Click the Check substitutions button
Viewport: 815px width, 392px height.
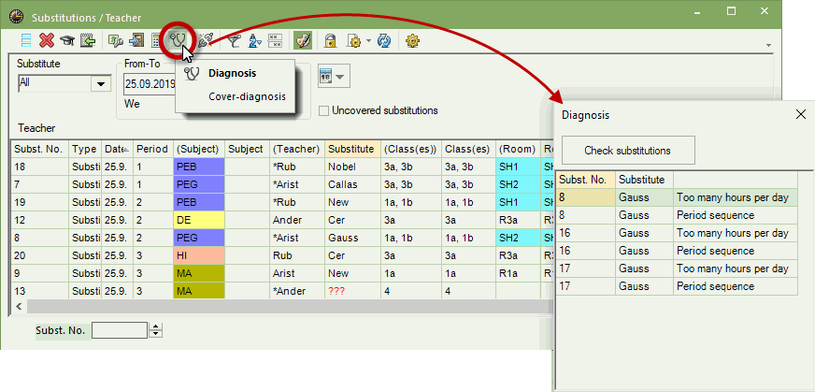[x=626, y=151]
